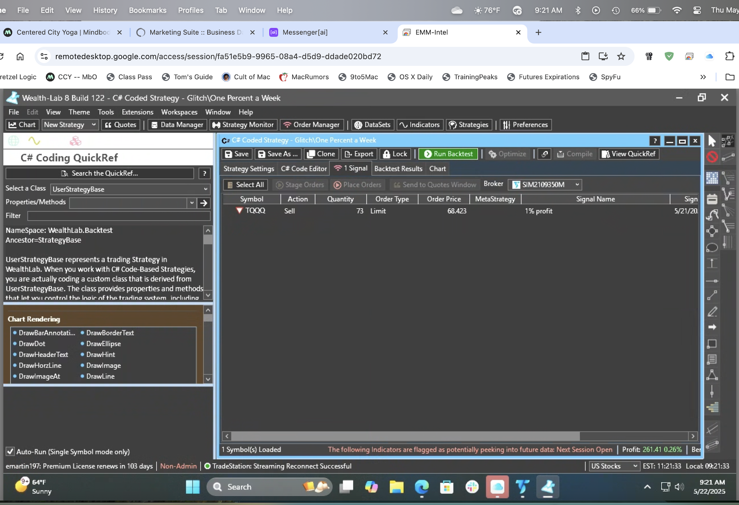Select the triangle drawing tool

click(712, 375)
